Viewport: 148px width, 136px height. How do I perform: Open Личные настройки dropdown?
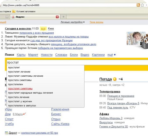tap(73, 22)
